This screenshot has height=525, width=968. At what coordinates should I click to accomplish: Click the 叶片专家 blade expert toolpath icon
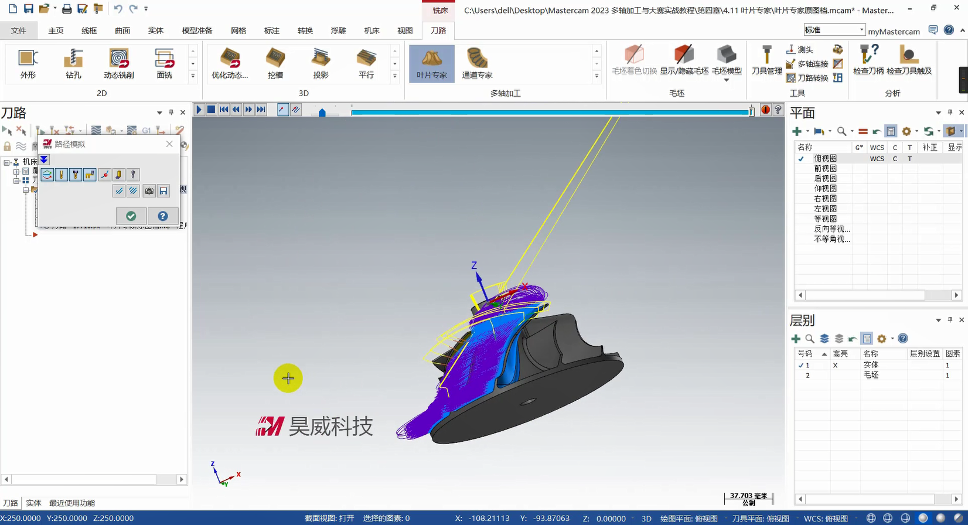click(x=431, y=63)
